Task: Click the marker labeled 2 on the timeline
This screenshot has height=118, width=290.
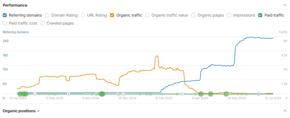Action: coord(35,94)
